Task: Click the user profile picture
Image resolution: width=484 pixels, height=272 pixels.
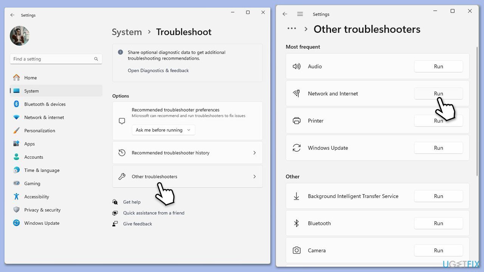Action: point(20,36)
